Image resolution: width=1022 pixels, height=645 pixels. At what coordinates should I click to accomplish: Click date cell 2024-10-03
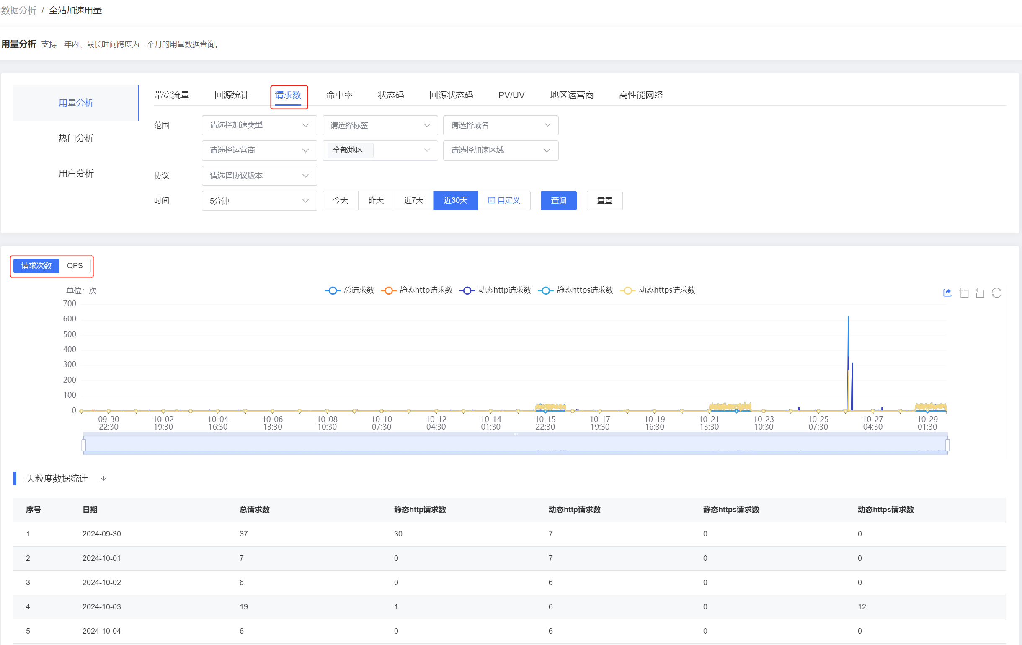coord(102,607)
